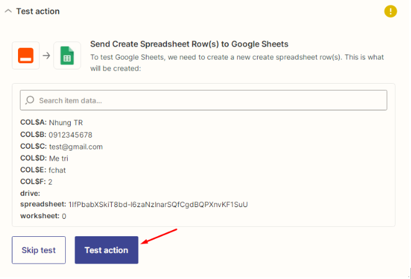
Task: Select the COL$B phone number value
Action: coord(71,135)
